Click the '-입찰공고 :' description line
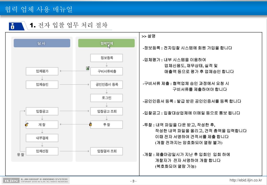267x185 pixels. pos(191,113)
